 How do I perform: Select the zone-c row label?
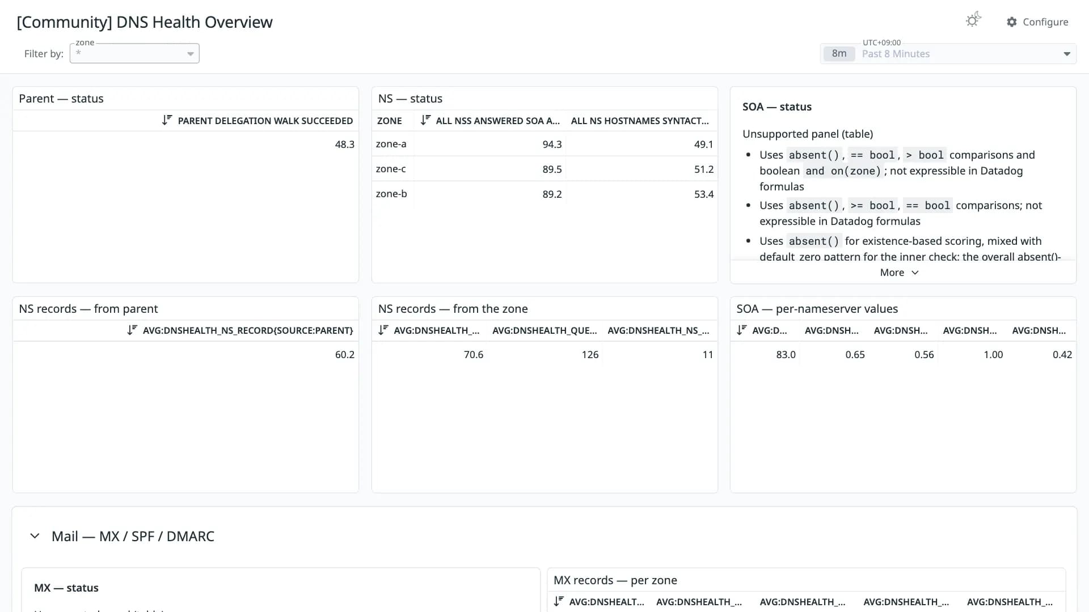click(391, 169)
